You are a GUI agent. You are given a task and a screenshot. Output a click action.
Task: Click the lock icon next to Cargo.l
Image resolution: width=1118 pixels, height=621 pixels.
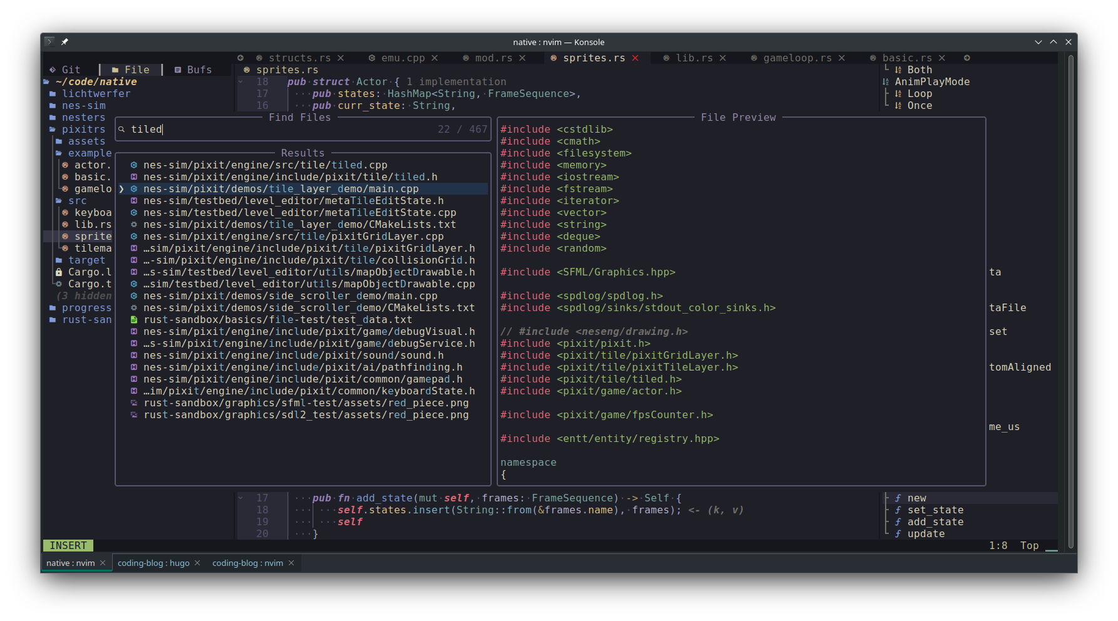click(x=59, y=272)
